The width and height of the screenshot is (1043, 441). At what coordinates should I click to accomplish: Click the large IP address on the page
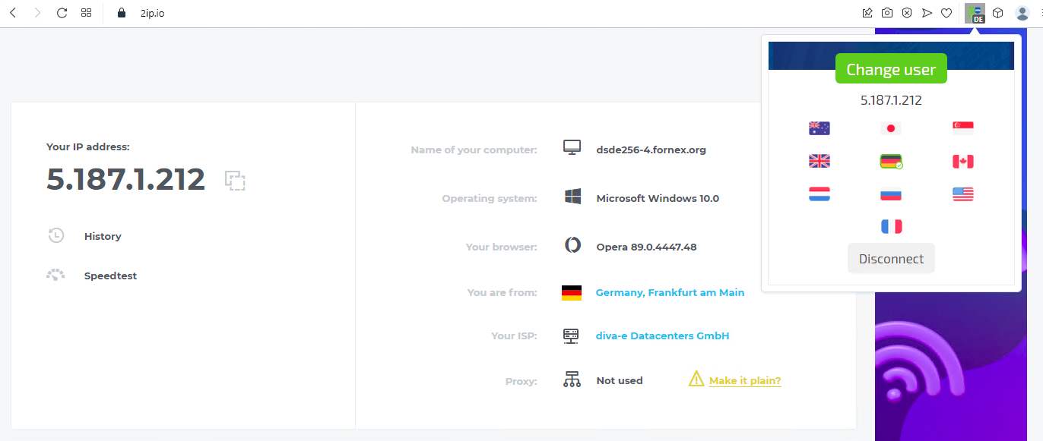click(126, 179)
